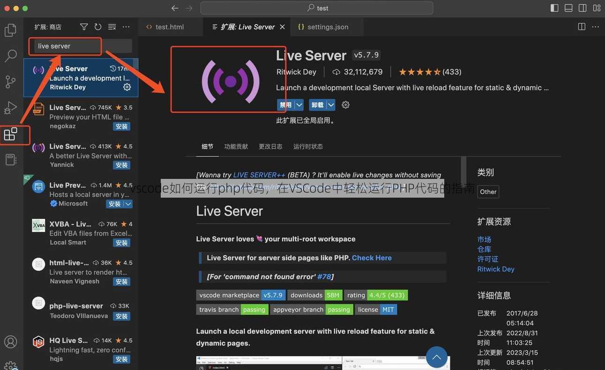Viewport: 605px width, 370px height.
Task: Click the 卸载 uninstall button
Action: [x=317, y=105]
